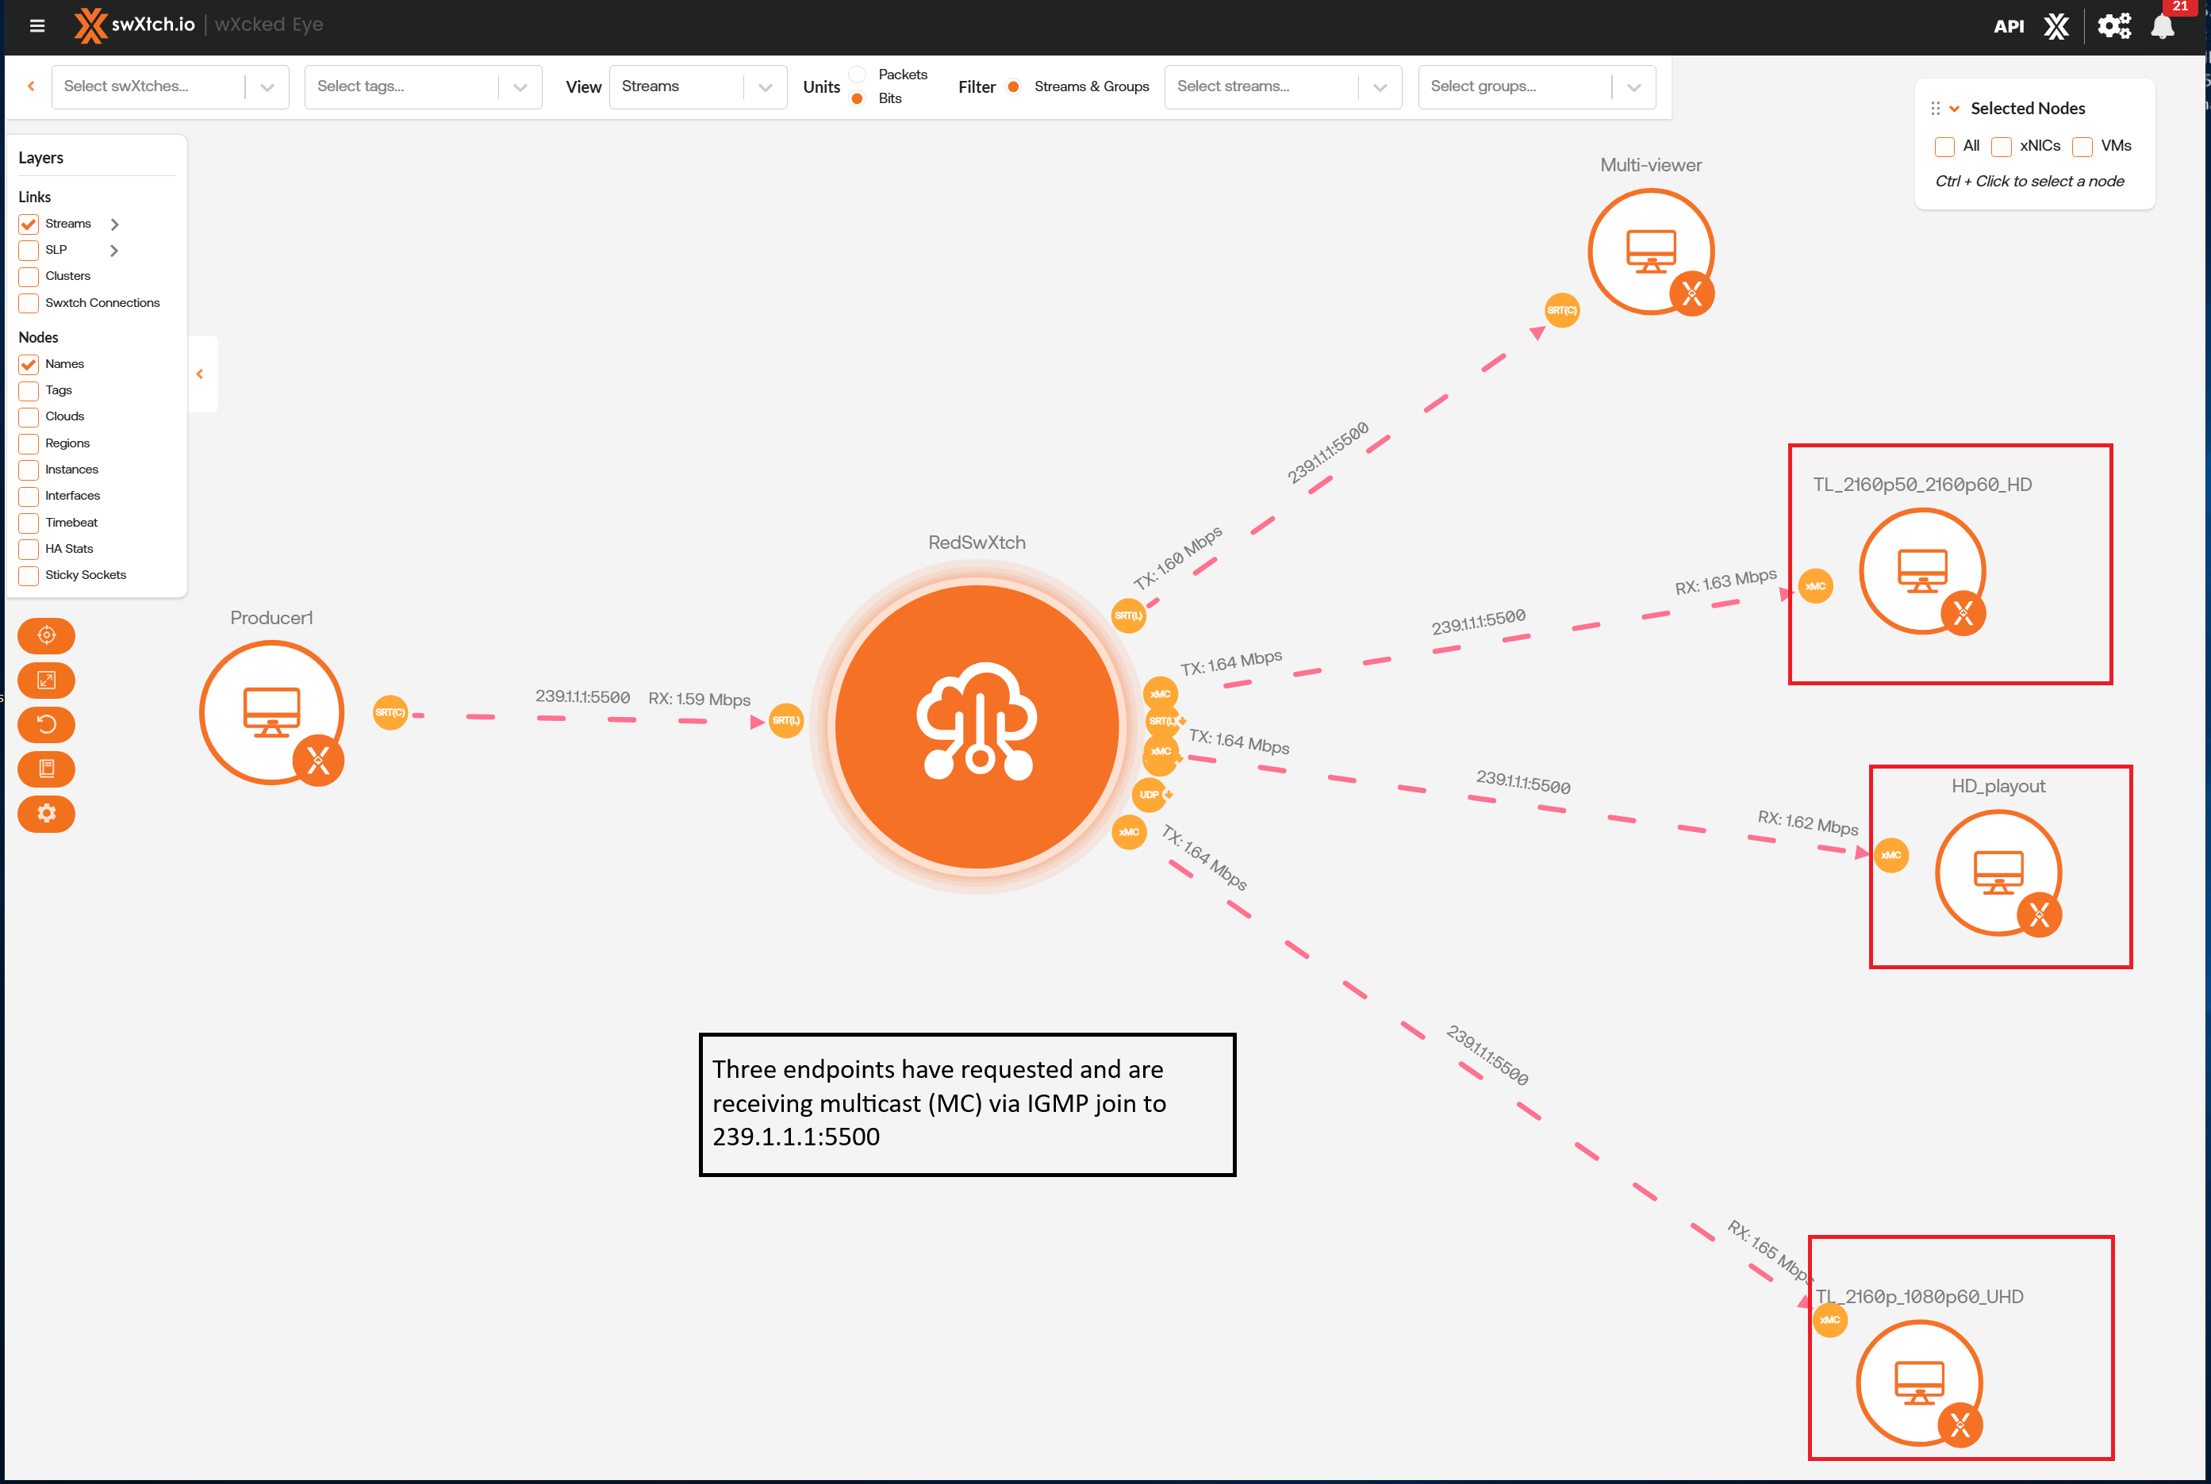2211x1484 pixels.
Task: Check the xNICs selected nodes checkbox
Action: pos(2001,147)
